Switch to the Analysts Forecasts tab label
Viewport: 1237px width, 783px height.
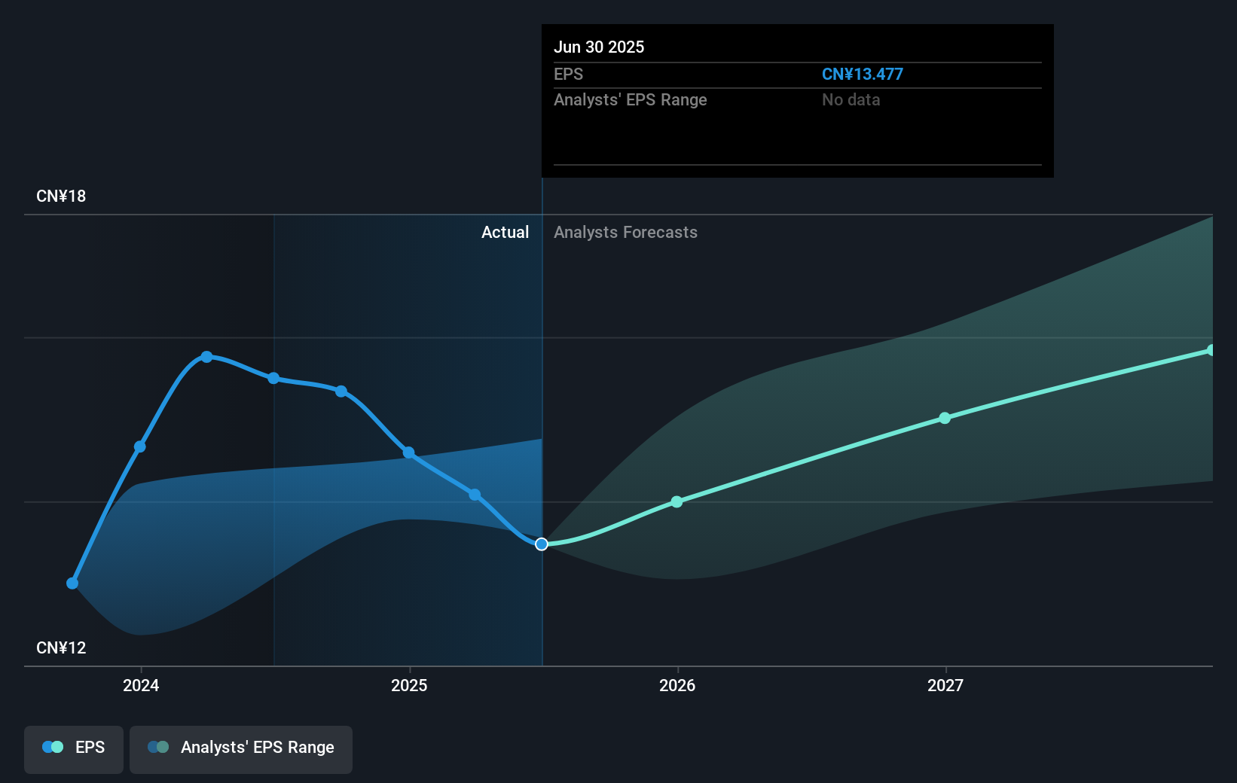(625, 233)
